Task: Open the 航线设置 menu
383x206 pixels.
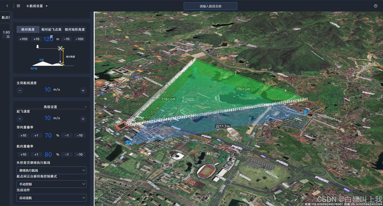Action: point(37,6)
